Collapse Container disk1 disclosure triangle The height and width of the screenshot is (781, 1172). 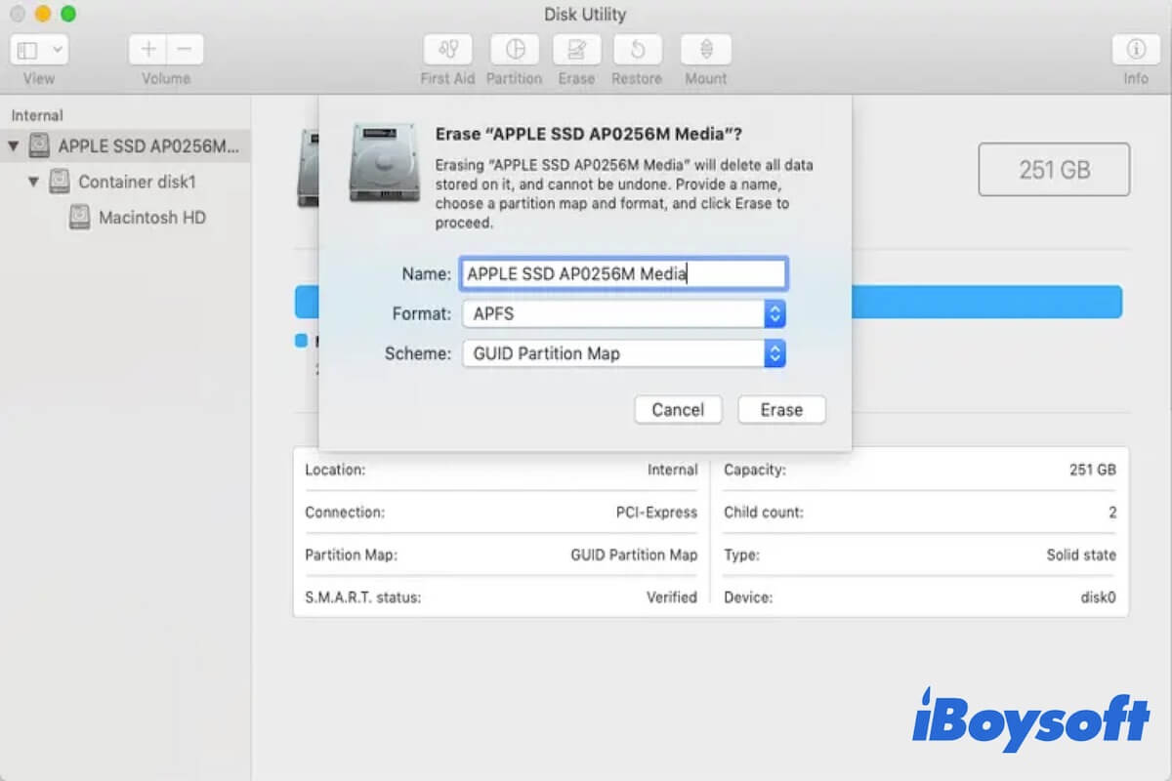point(34,182)
